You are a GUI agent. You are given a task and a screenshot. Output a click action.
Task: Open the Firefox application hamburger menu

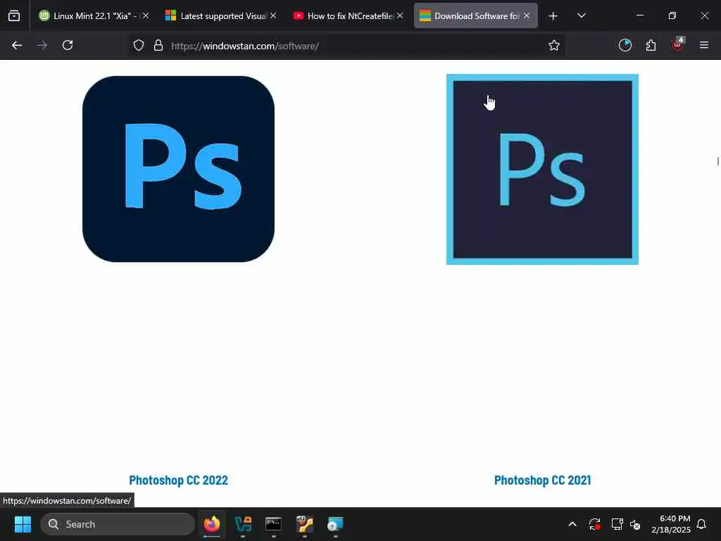tap(704, 45)
